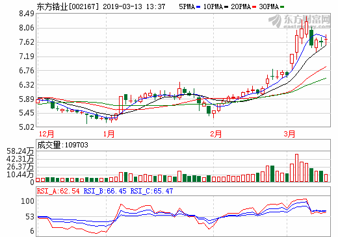This screenshot has height=237, width=338.
Task: Click the red 20PMA legend color marker
Action: coord(254,7)
